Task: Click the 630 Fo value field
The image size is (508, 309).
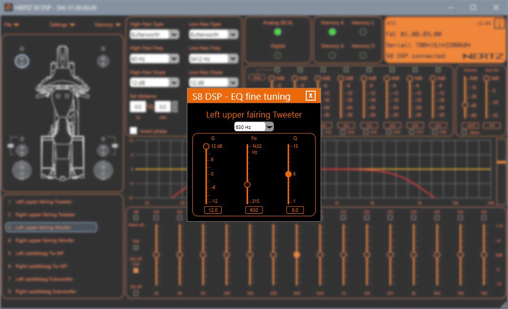Action: pyautogui.click(x=254, y=210)
